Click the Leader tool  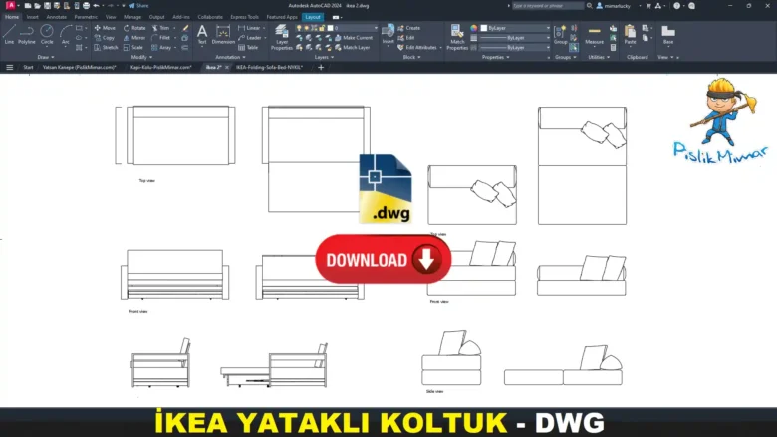point(250,38)
